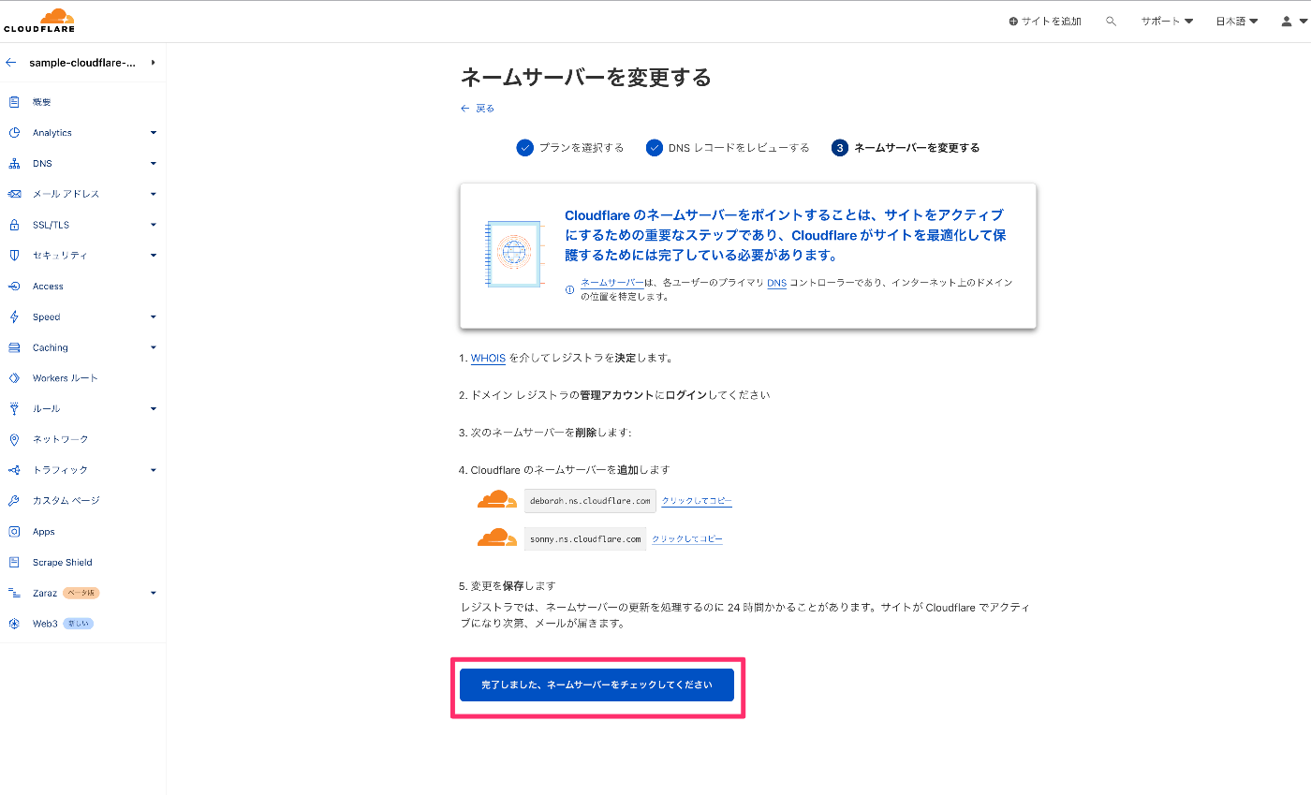Click the Workers ルート icon
Screen dimensions: 1311x795
[13, 377]
